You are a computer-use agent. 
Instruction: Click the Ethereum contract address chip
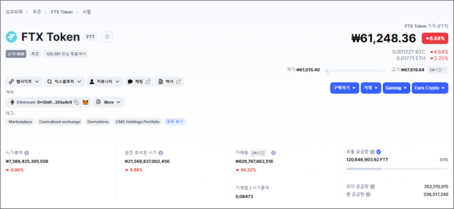click(48, 102)
